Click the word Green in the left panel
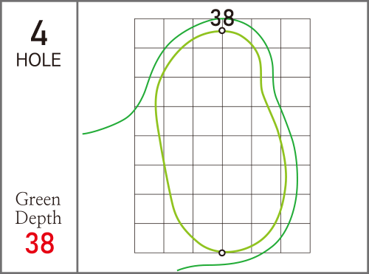The height and width of the screenshot is (274, 369). click(x=38, y=199)
